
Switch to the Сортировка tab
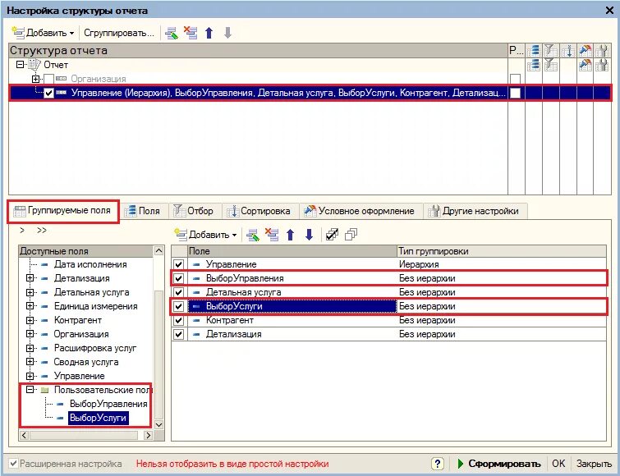point(259,211)
